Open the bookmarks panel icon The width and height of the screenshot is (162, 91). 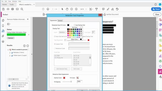(x=3, y=26)
